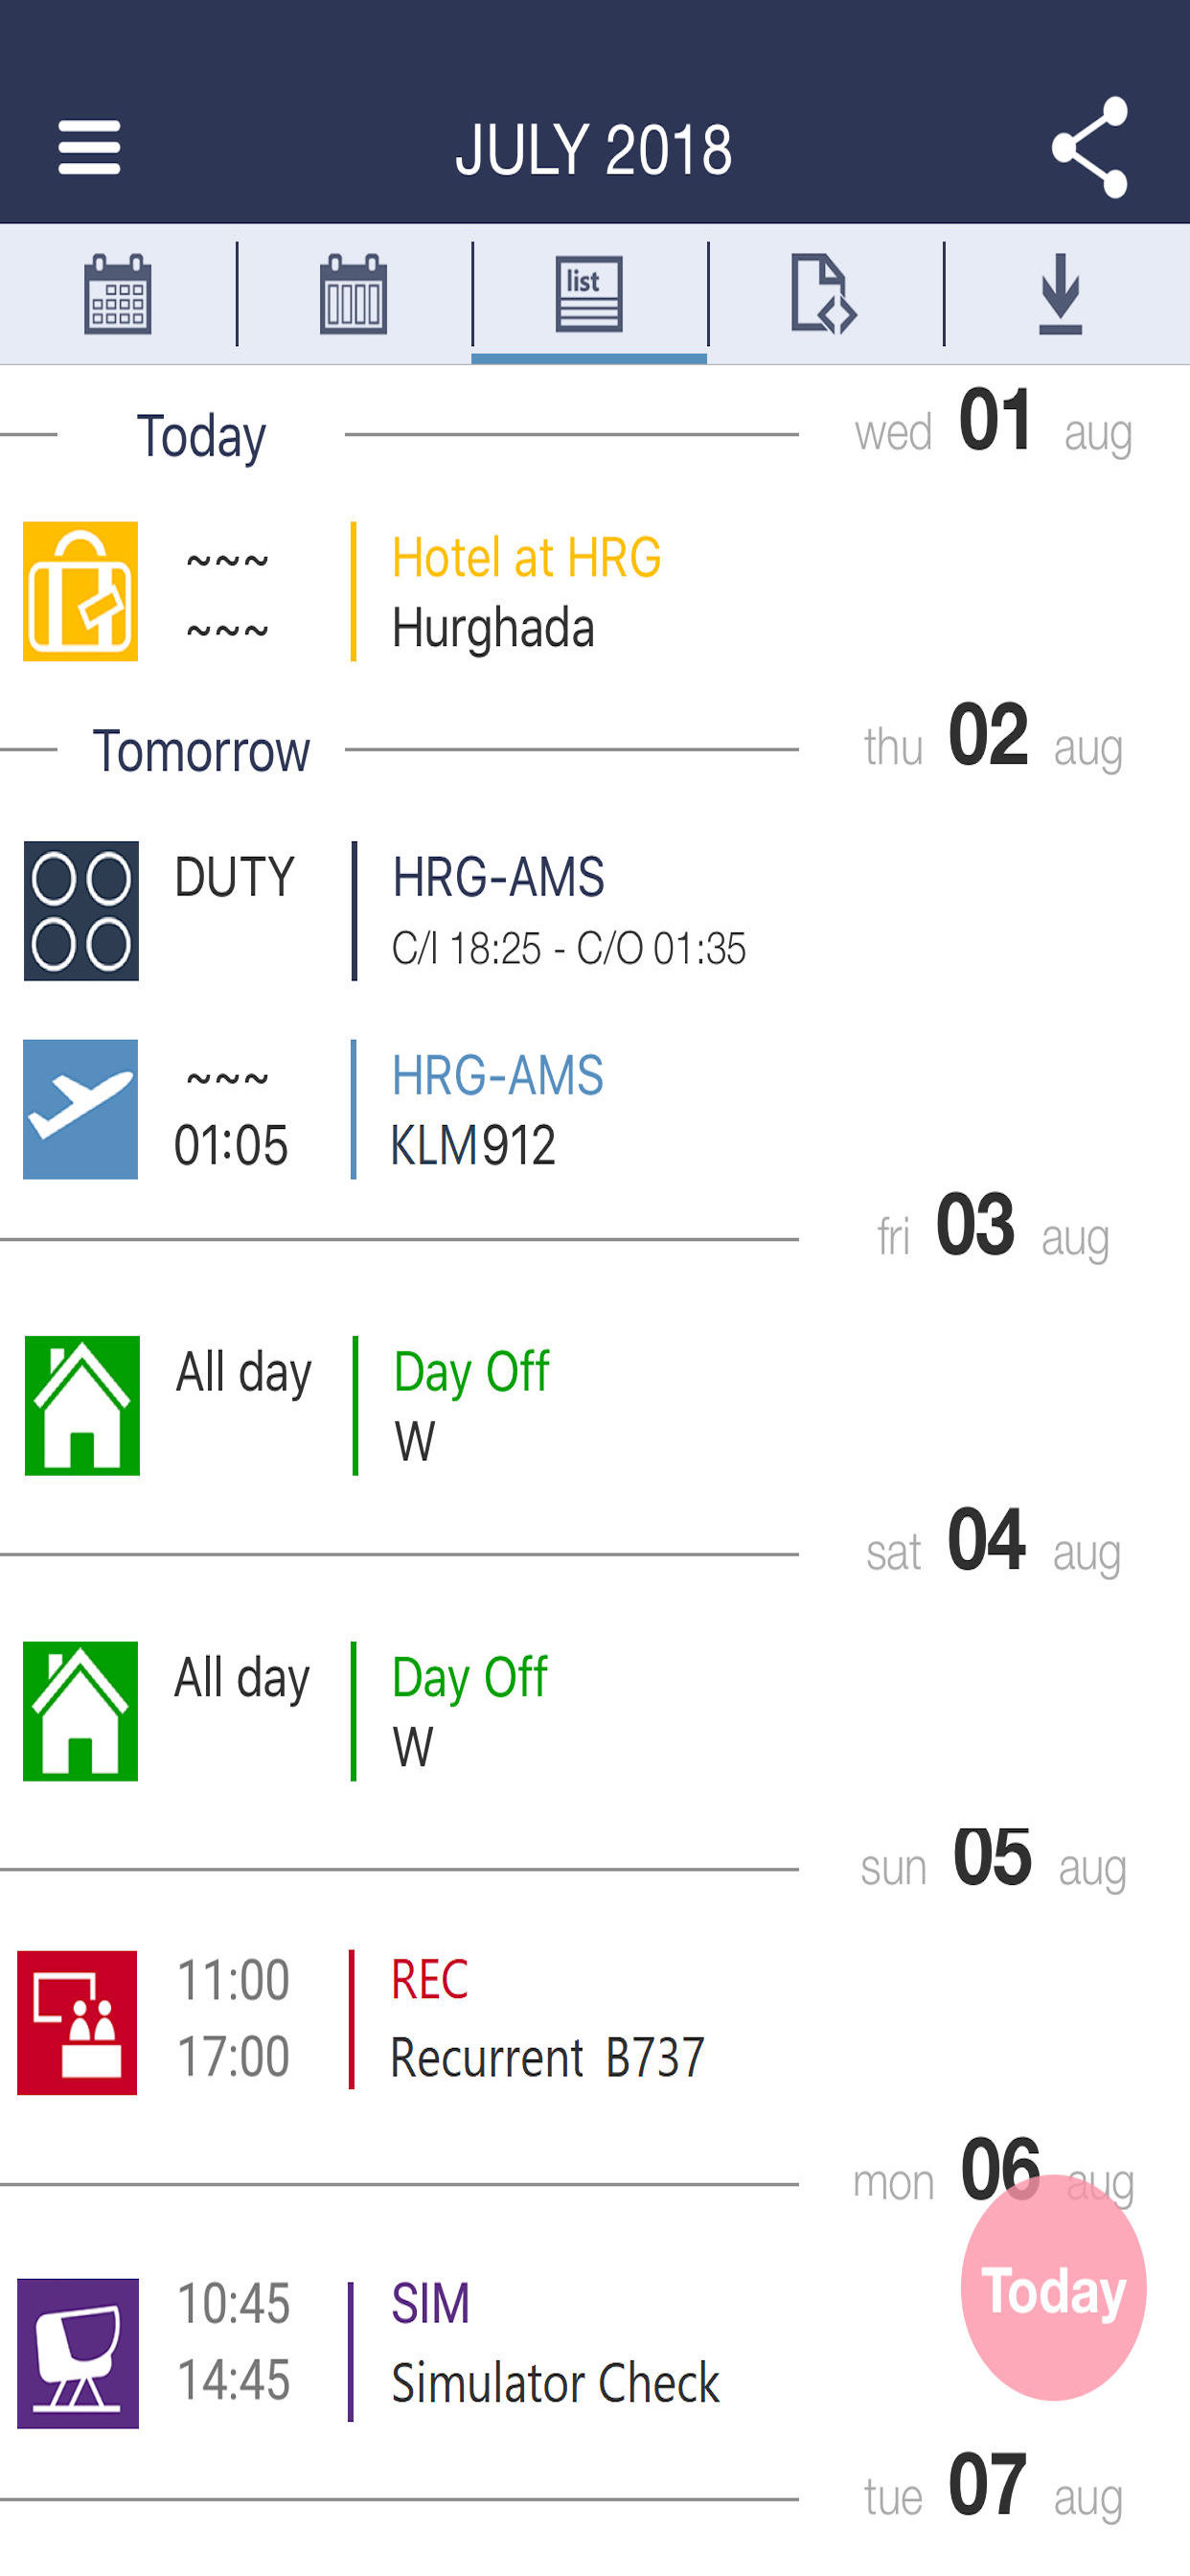Screen dimensions: 1190x2576
Task: Open the yellow hotel luggage icon
Action: (x=80, y=591)
